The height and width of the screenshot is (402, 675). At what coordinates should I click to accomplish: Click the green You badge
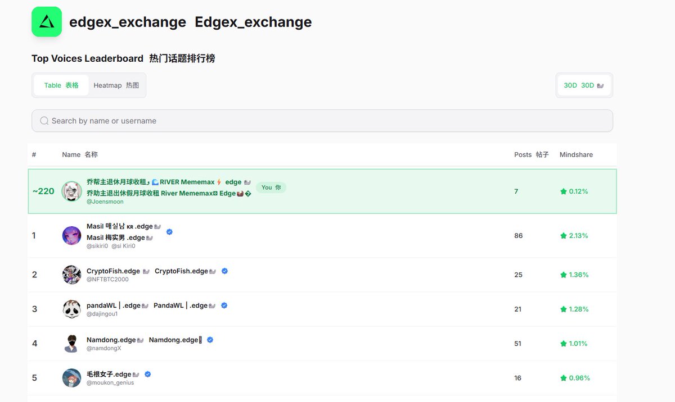point(271,188)
